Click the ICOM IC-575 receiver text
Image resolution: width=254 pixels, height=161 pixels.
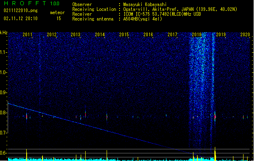point(162,14)
